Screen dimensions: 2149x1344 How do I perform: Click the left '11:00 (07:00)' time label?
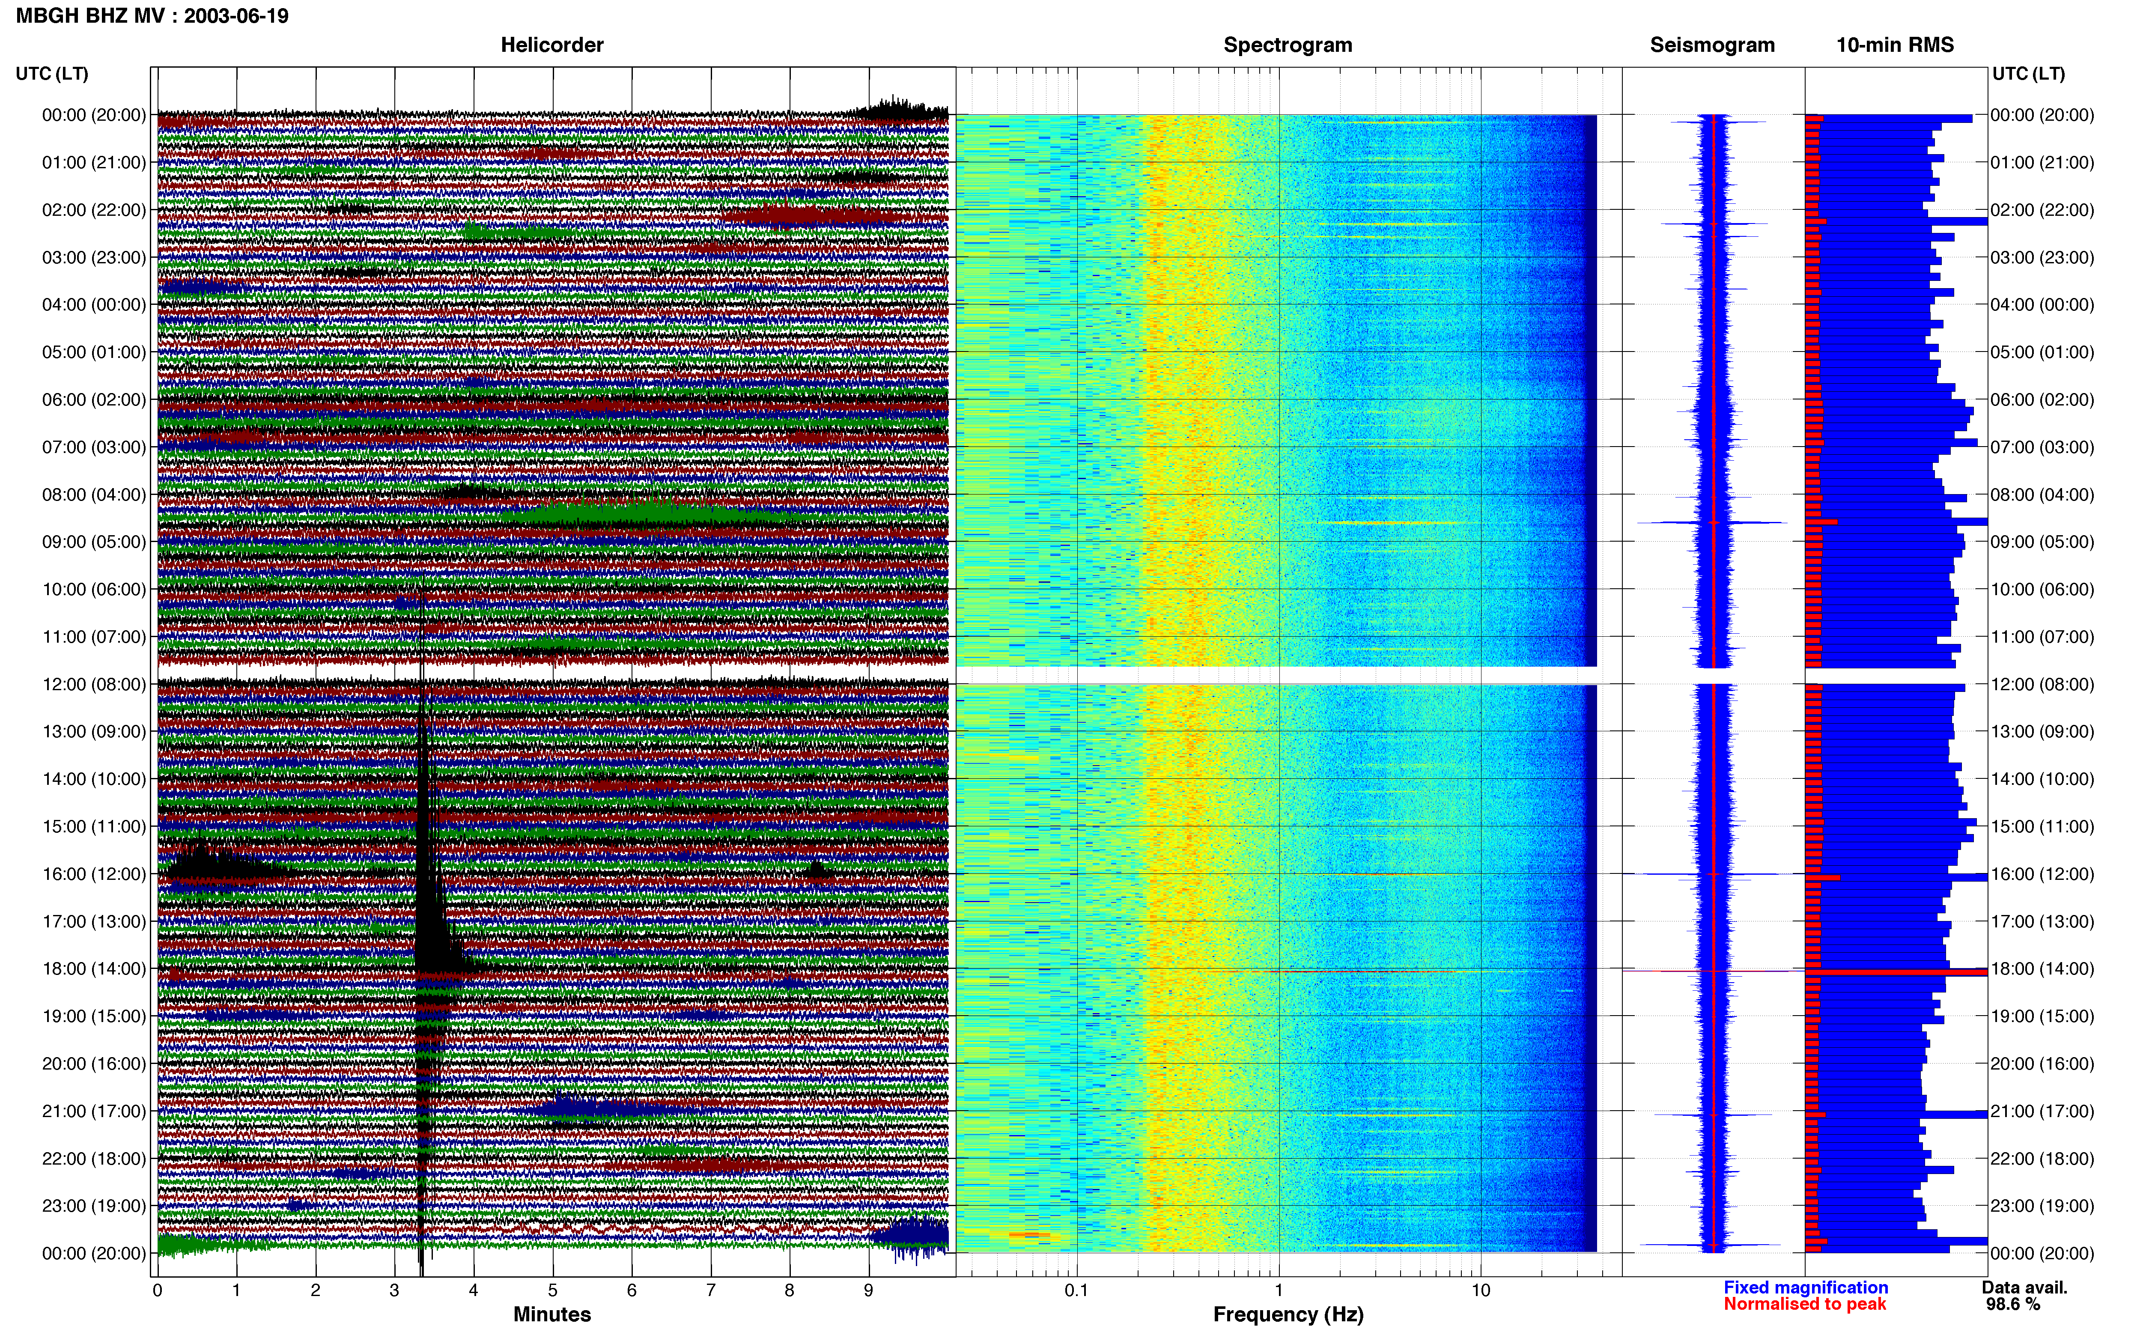[x=94, y=636]
